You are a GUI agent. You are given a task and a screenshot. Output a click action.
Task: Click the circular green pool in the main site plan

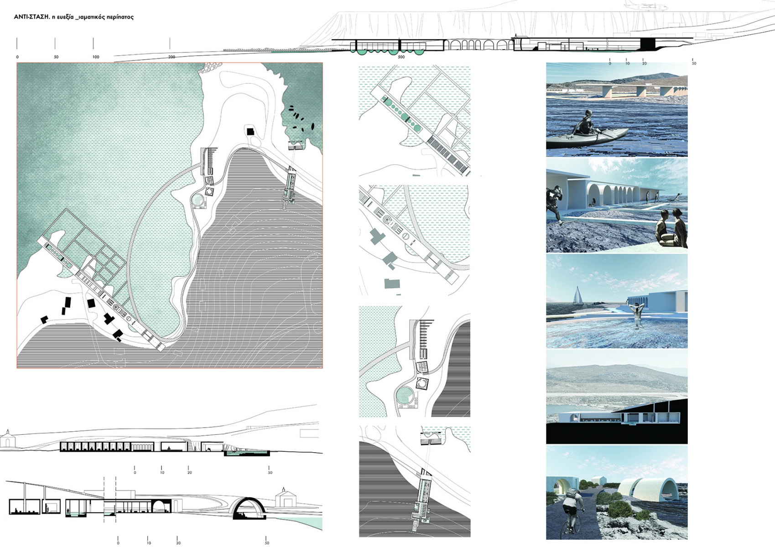(x=198, y=200)
